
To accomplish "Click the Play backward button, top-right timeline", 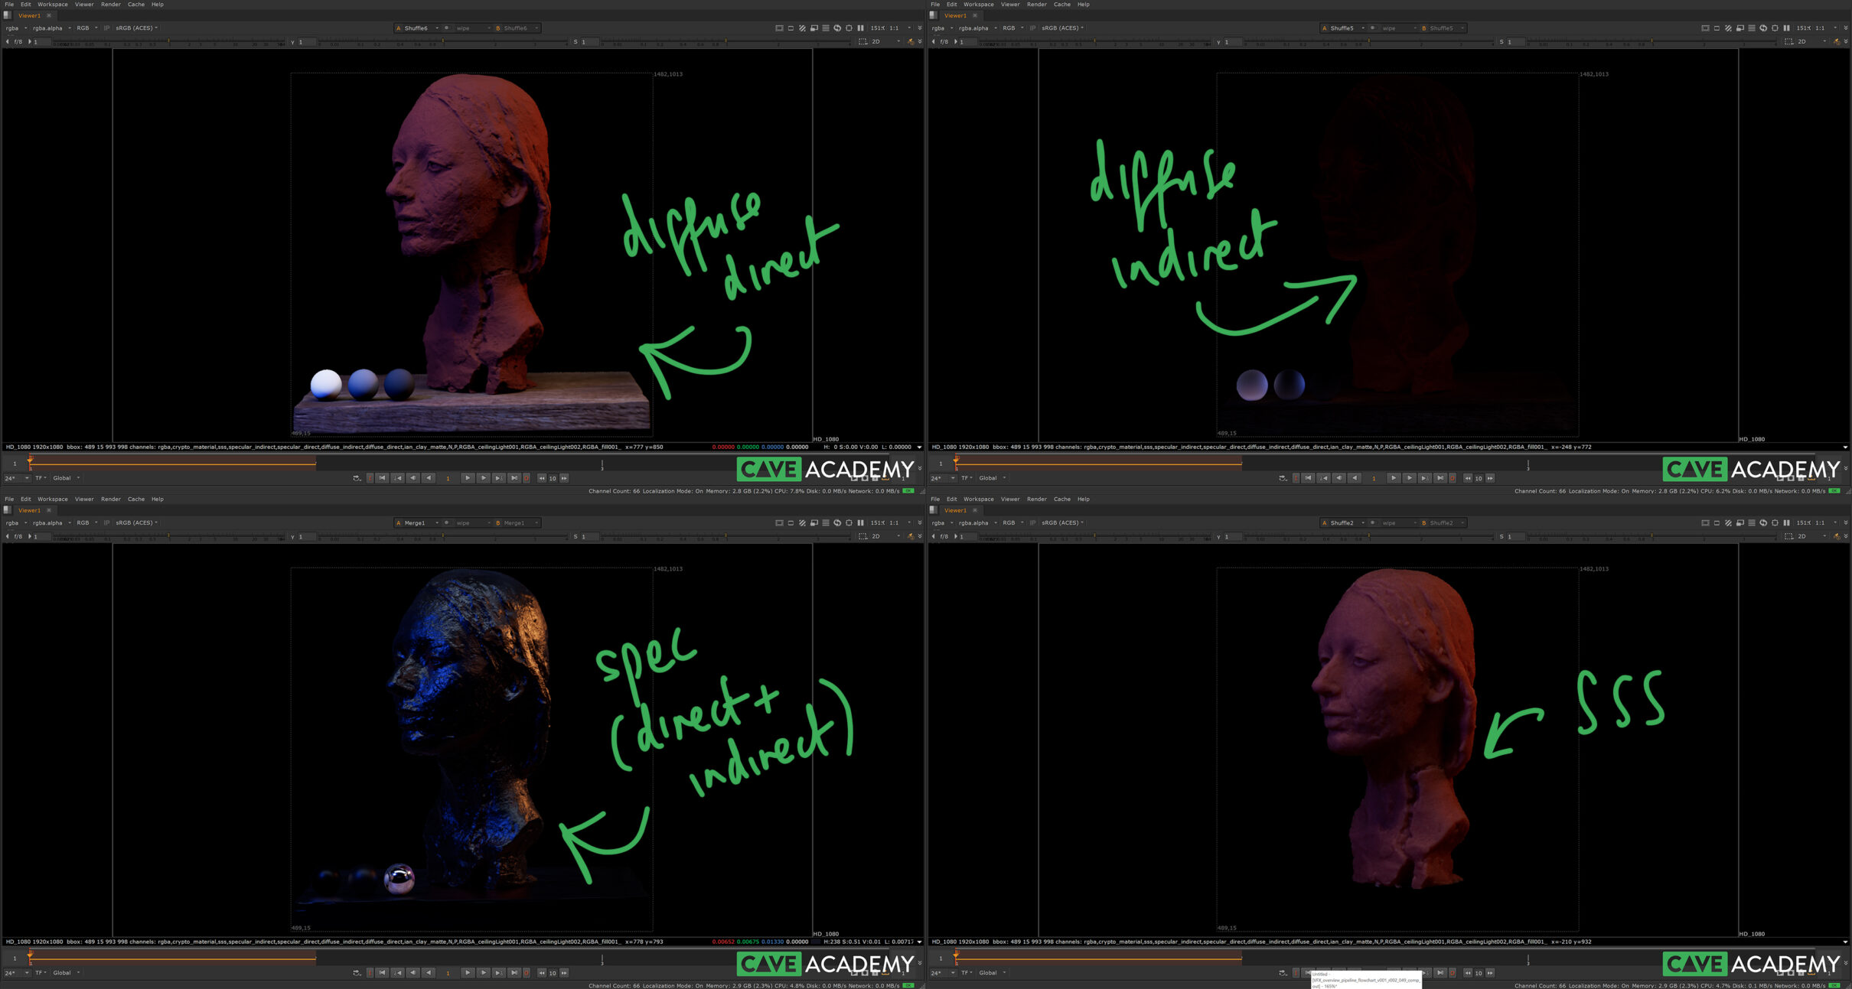I will point(1355,478).
